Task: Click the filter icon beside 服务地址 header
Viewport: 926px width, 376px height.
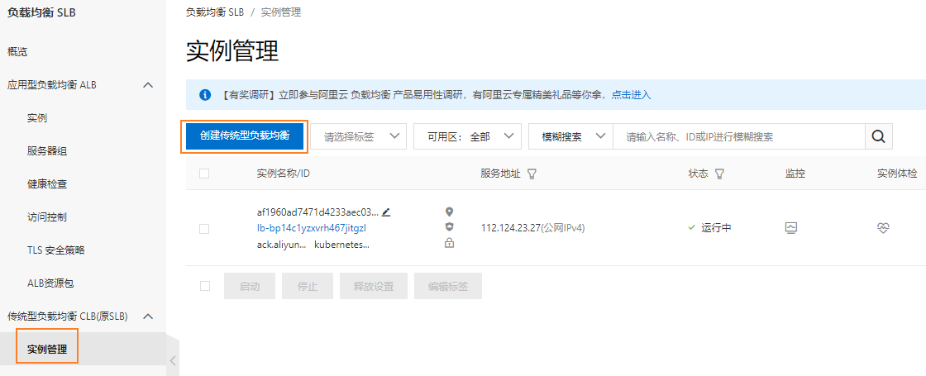Action: tap(532, 174)
